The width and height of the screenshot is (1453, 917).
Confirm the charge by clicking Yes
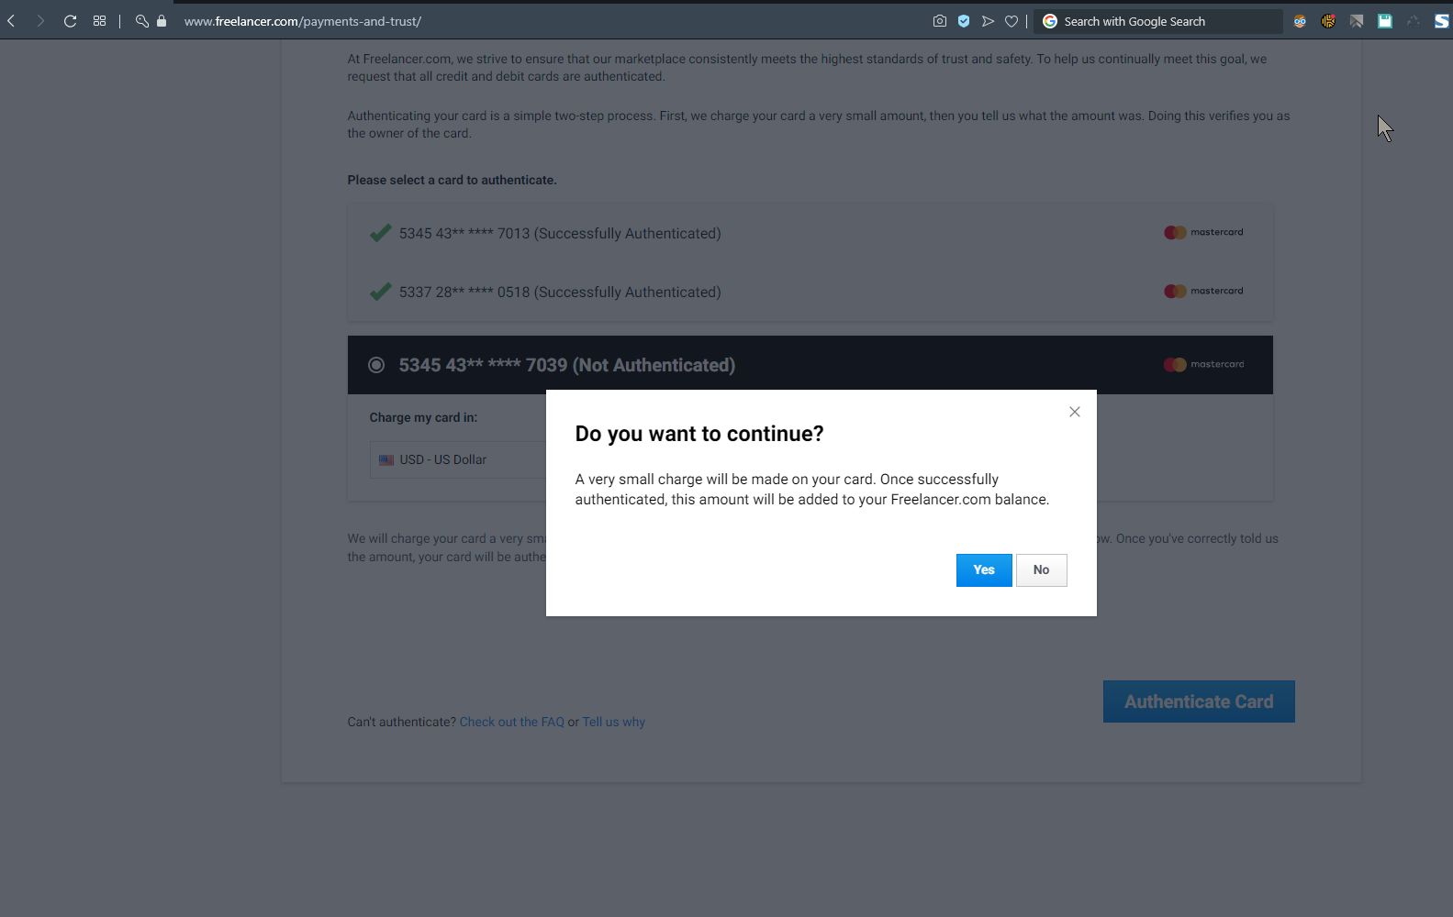click(984, 570)
